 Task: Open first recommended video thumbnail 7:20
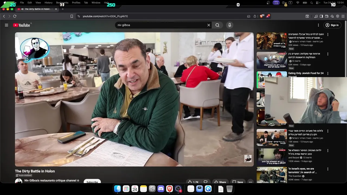(x=272, y=41)
